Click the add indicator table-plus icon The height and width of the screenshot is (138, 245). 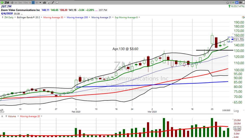[x=48, y=3]
